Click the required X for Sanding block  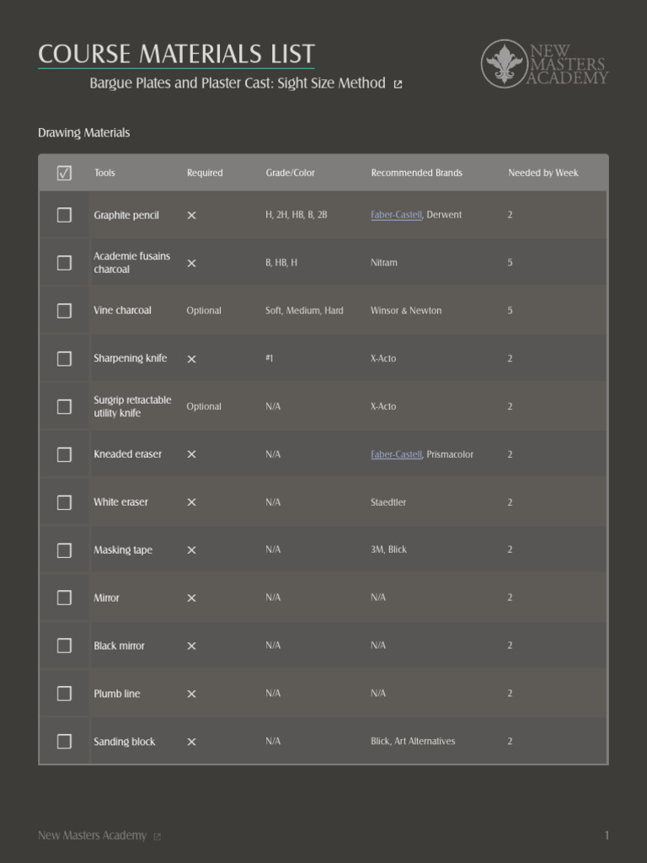click(x=191, y=742)
